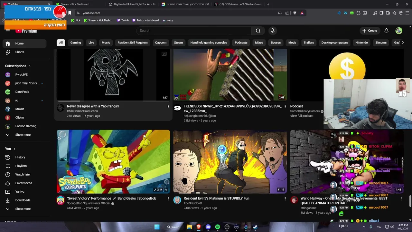This screenshot has width=412, height=232.
Task: Open the Resident Evil 5 Platinum thumbnail
Action: (x=230, y=161)
